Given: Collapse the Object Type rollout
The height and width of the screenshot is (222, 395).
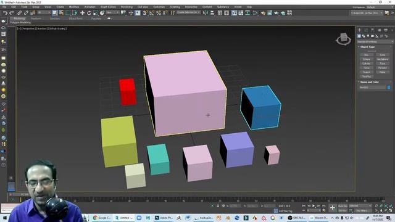Looking at the screenshot, I should (367, 47).
